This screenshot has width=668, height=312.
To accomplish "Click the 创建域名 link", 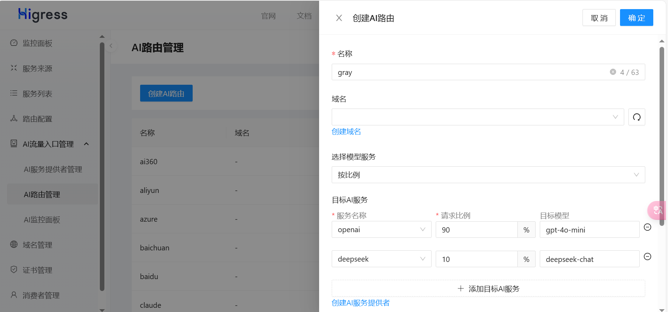I will [x=346, y=132].
